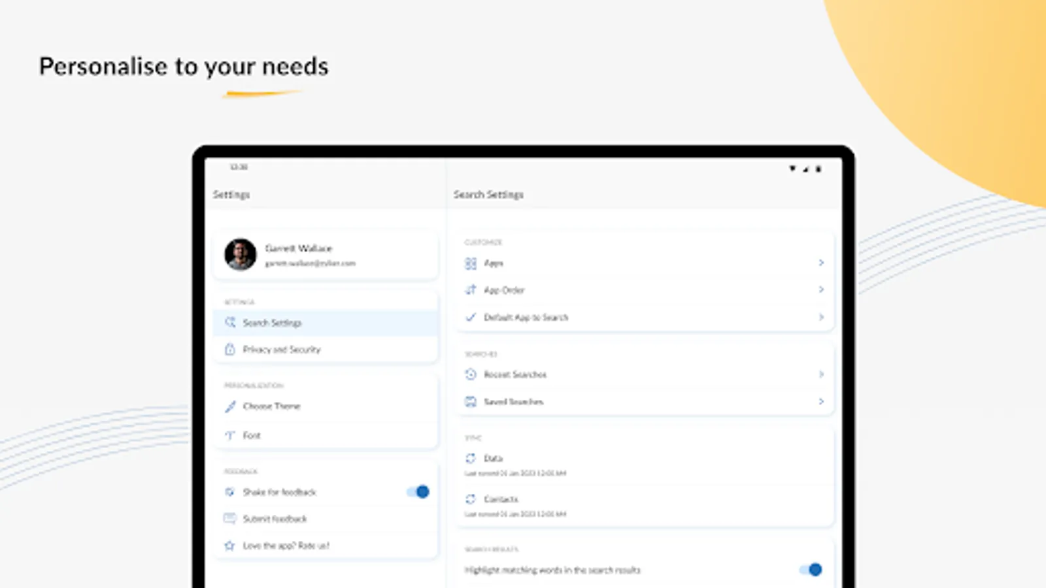This screenshot has height=588, width=1046.
Task: Click the cellular signal status icon
Action: (806, 169)
